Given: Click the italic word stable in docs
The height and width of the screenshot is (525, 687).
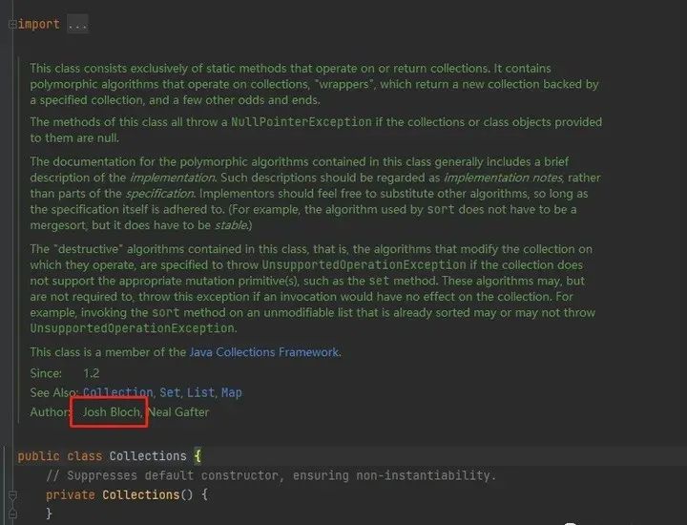Looking at the screenshot, I should click(x=231, y=225).
